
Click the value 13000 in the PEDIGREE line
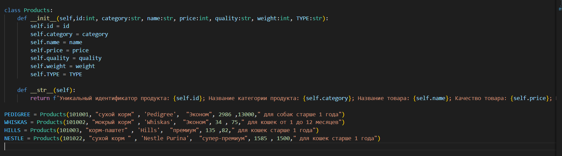(246, 114)
